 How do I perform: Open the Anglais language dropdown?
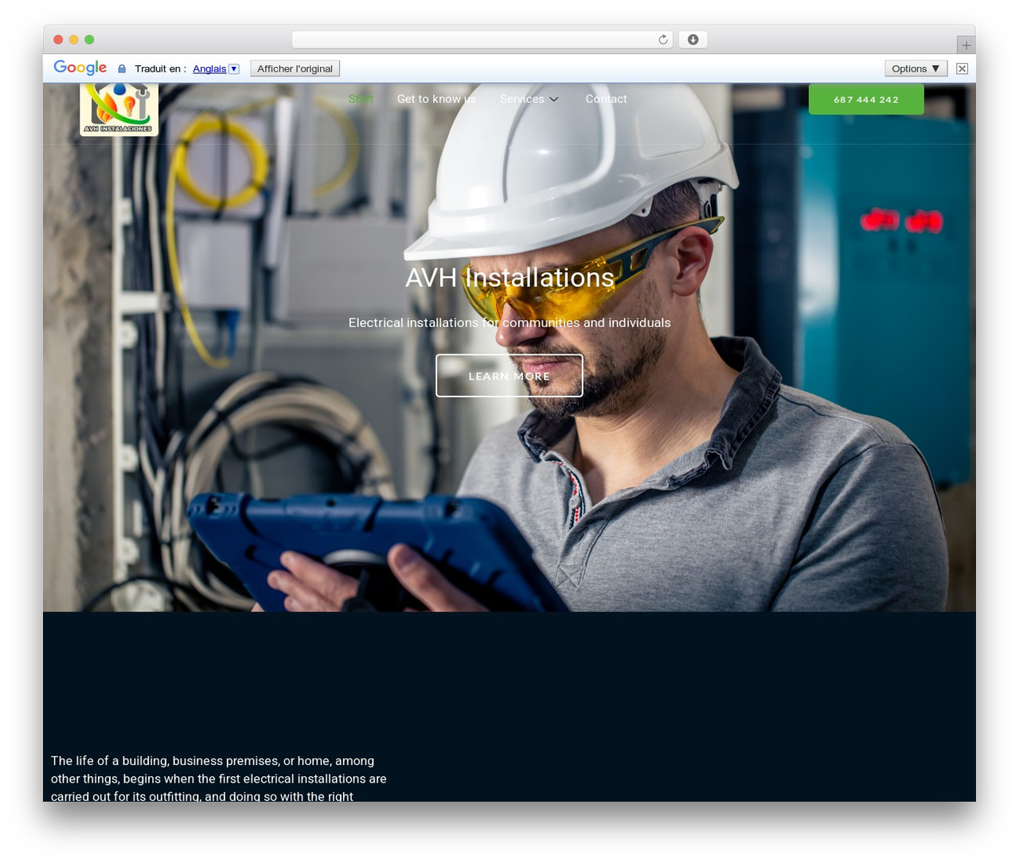click(216, 68)
